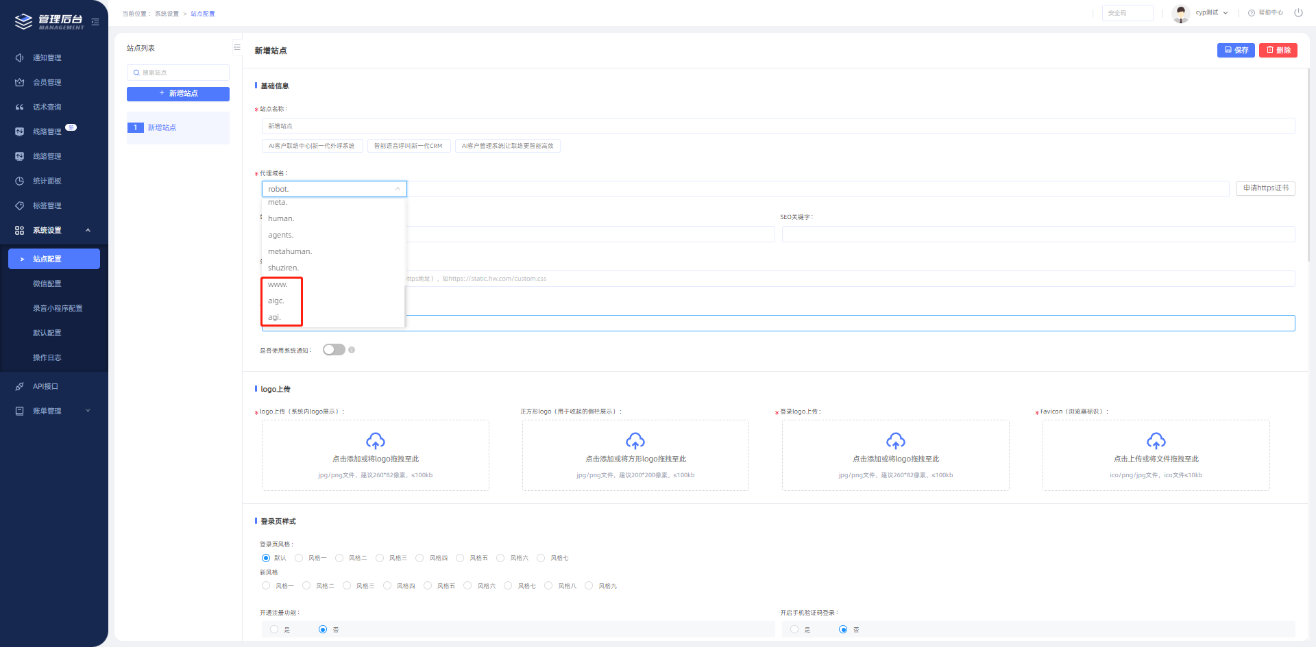Choose www. from domain dropdown

click(334, 284)
